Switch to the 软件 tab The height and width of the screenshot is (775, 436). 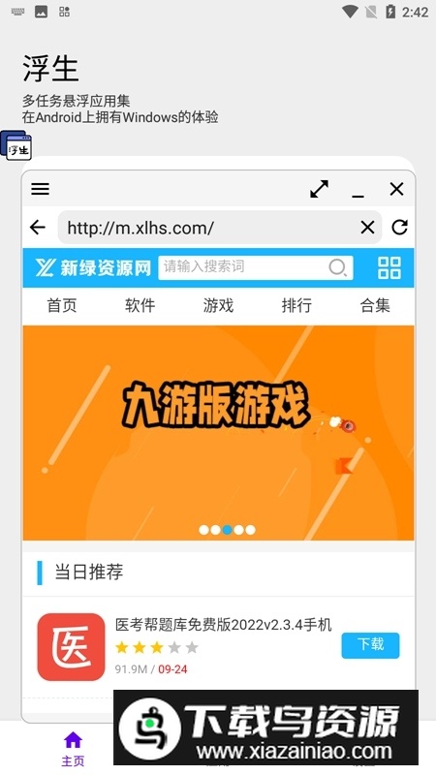pos(140,305)
